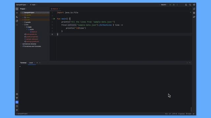This screenshot has height=118, width=211.
Task: Open the editor tabs options menu
Action: 190,9
